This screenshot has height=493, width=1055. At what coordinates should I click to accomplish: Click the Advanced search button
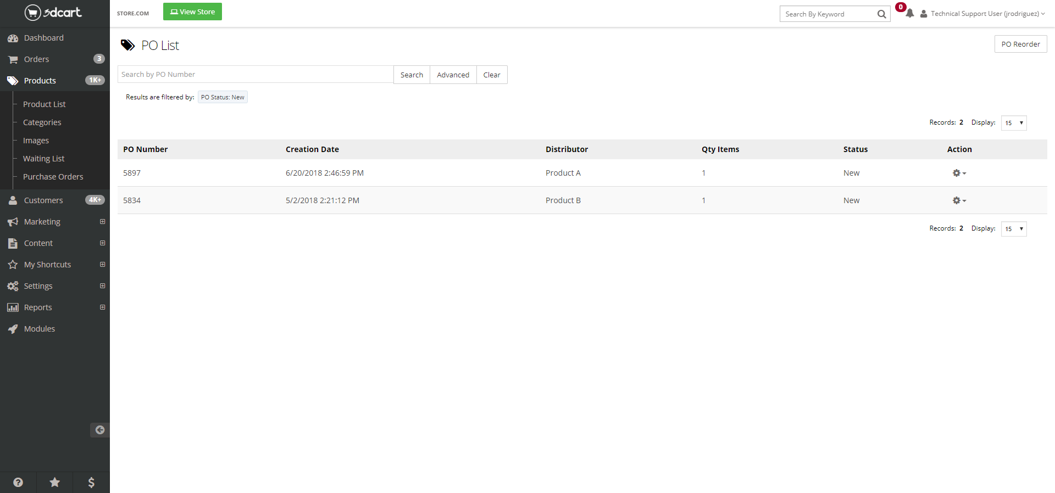[x=453, y=75]
